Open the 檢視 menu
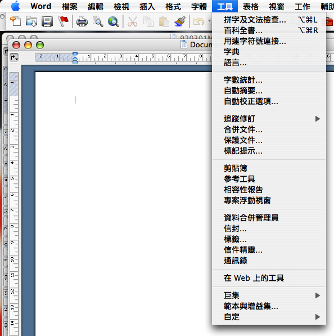334x336 pixels. pos(121,6)
